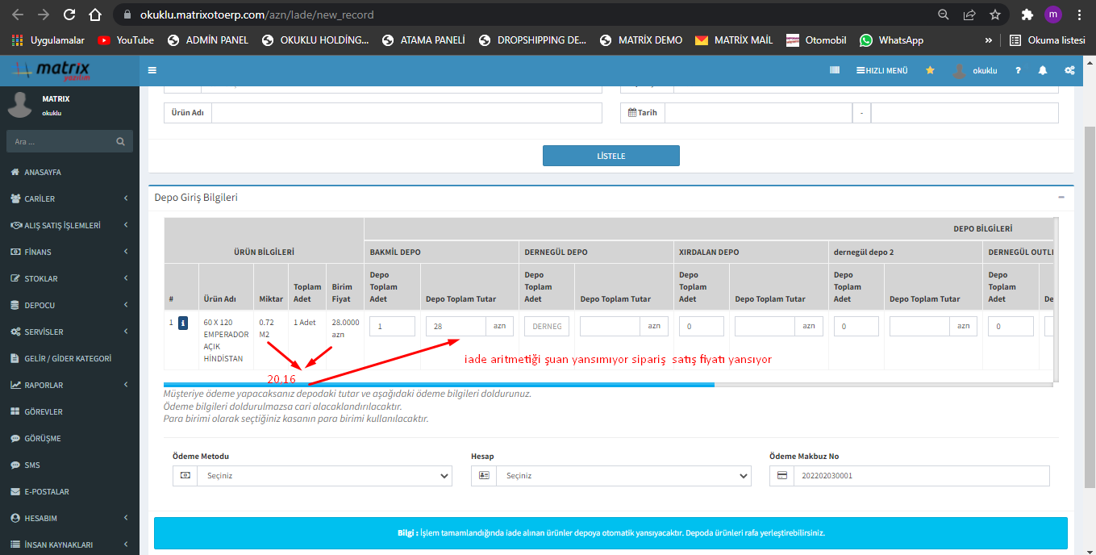Screen dimensions: 1096x555
Task: Click the blue info icon in product row
Action: 183,323
